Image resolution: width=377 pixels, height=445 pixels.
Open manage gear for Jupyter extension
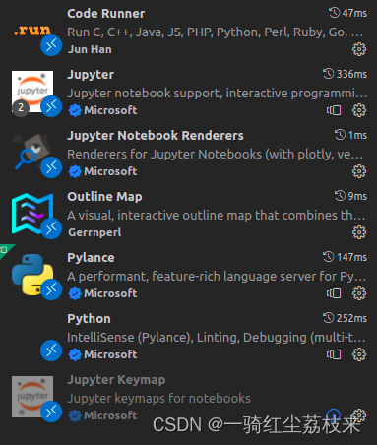coord(359,110)
